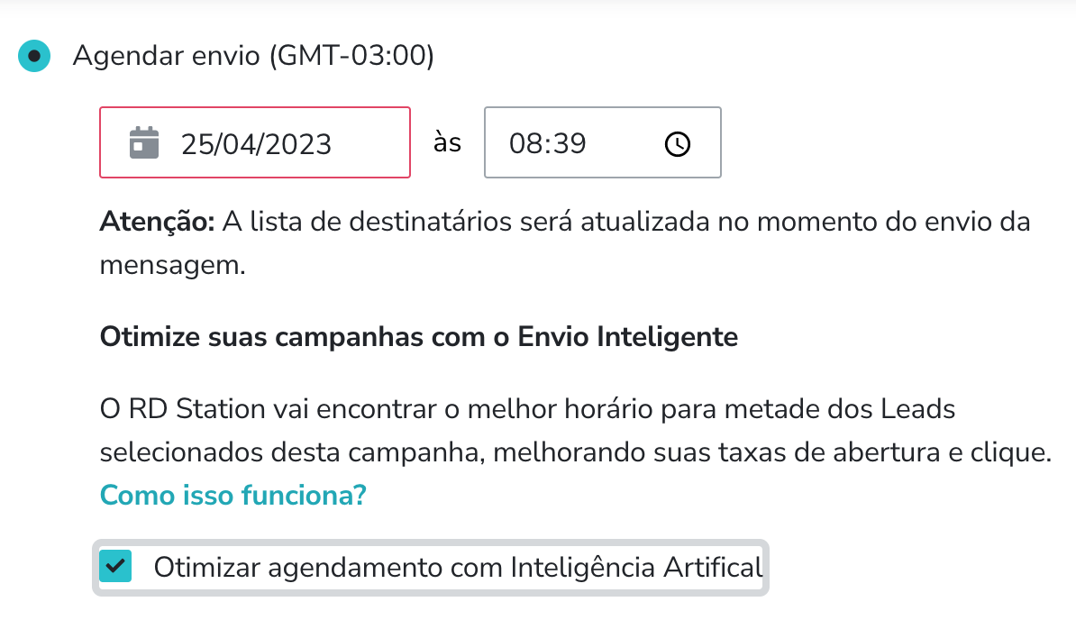The image size is (1076, 620).
Task: Click the calendar icon in date field
Action: [144, 142]
